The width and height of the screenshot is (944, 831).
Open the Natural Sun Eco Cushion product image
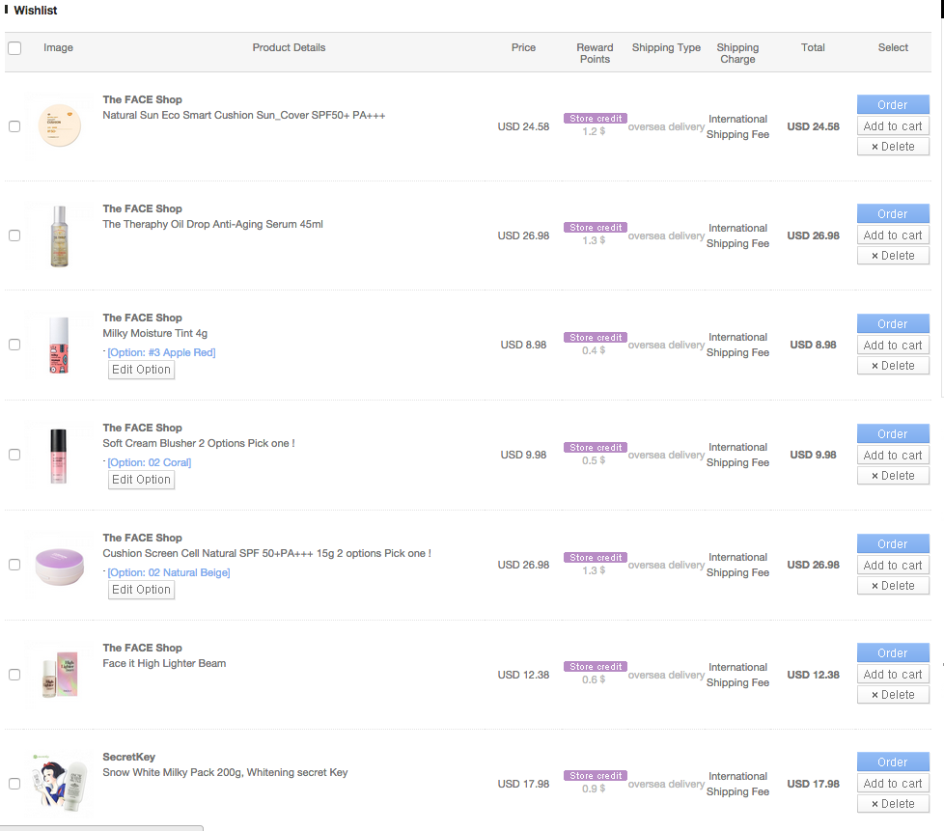60,126
